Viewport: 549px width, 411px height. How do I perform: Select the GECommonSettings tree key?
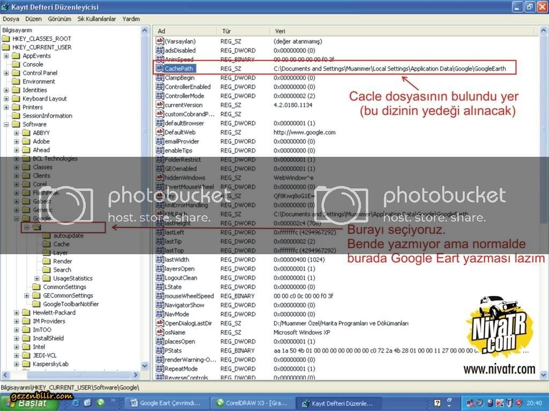coord(68,295)
